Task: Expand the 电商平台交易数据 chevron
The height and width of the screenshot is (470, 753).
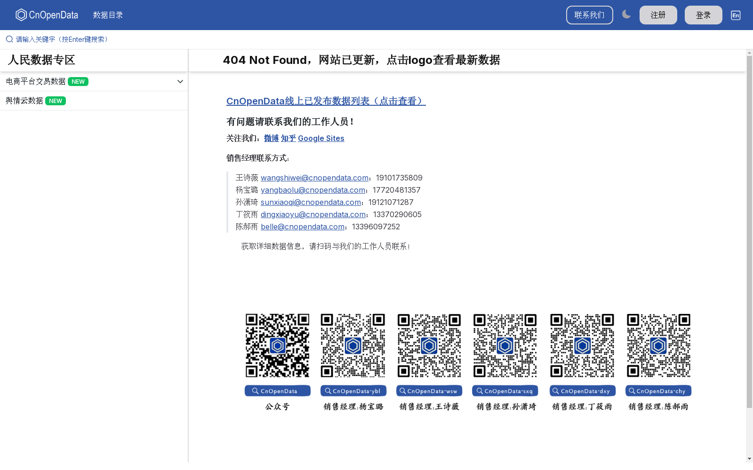Action: click(x=180, y=81)
